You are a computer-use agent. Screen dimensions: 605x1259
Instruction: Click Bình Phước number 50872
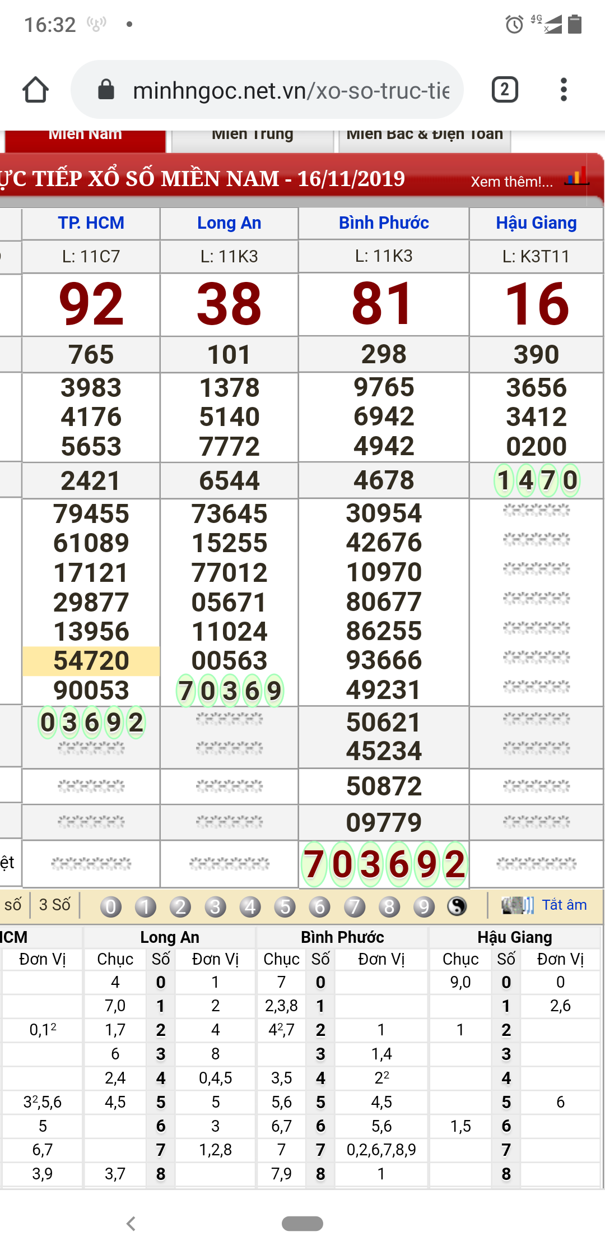click(384, 786)
